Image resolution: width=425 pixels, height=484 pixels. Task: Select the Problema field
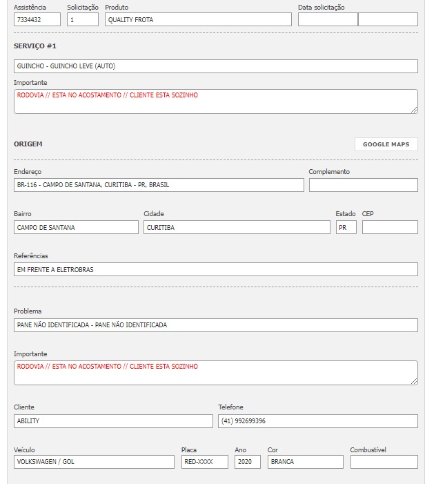coord(215,325)
